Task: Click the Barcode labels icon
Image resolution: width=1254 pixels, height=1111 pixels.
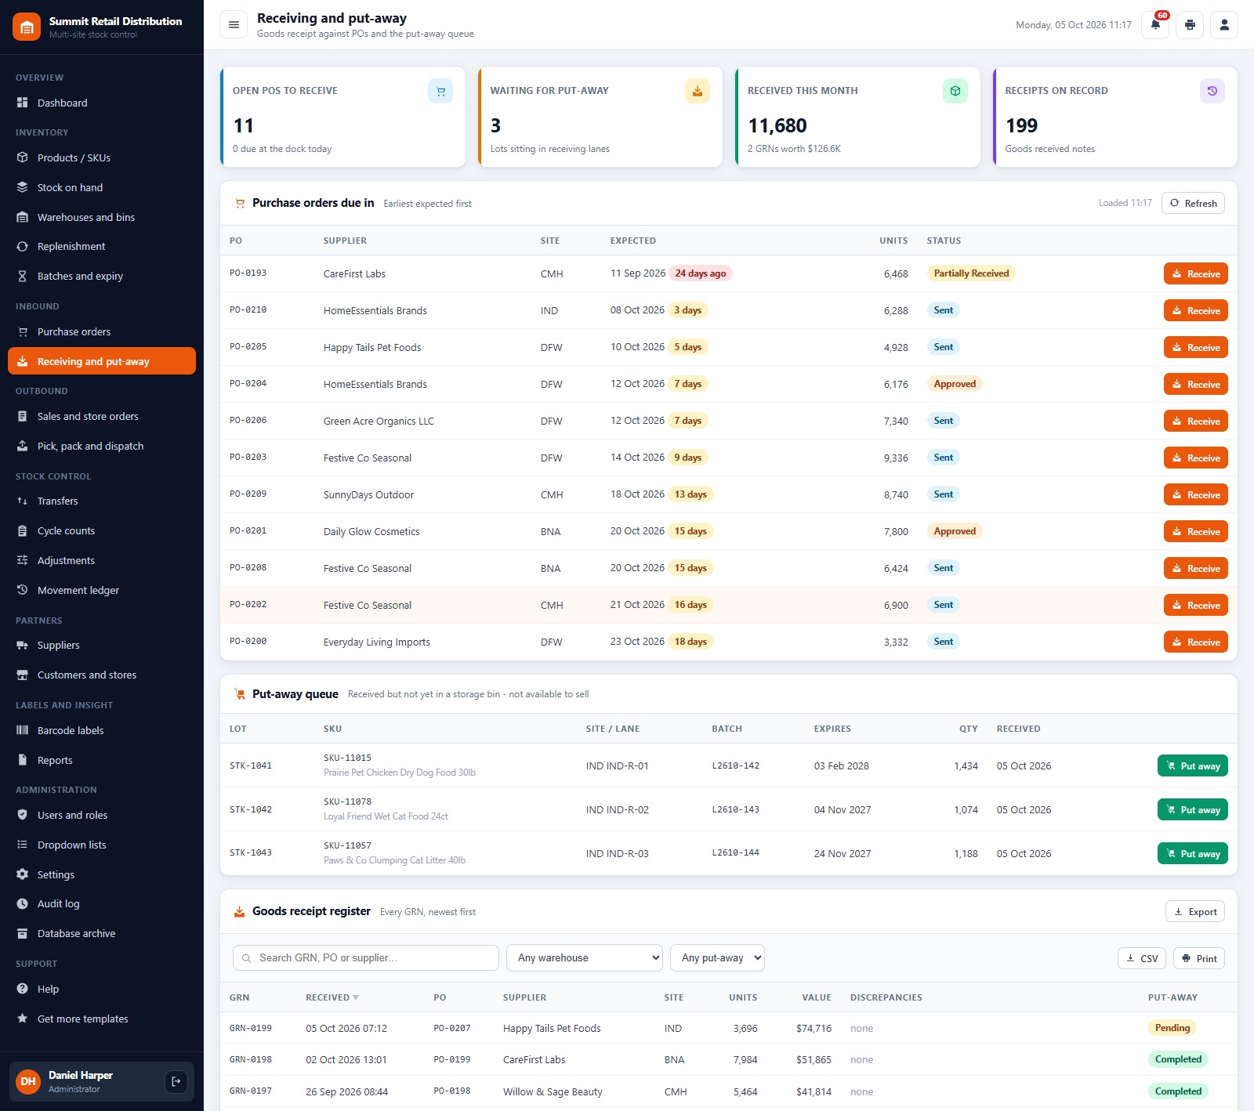Action: coord(23,730)
